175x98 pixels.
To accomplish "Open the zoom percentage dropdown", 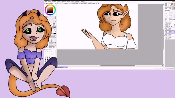I will tap(72, 3).
